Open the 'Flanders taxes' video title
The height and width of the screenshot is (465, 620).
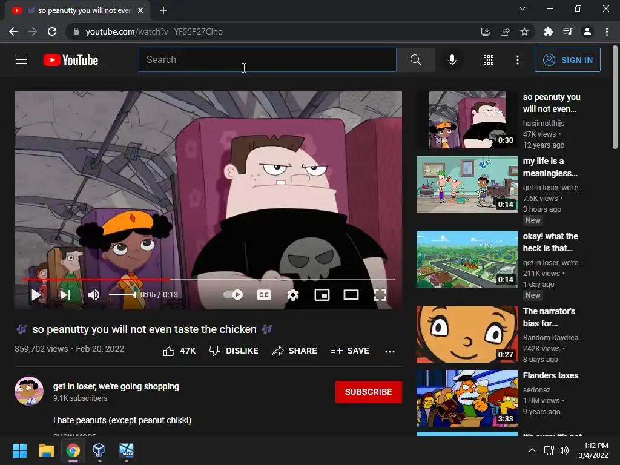coord(550,375)
